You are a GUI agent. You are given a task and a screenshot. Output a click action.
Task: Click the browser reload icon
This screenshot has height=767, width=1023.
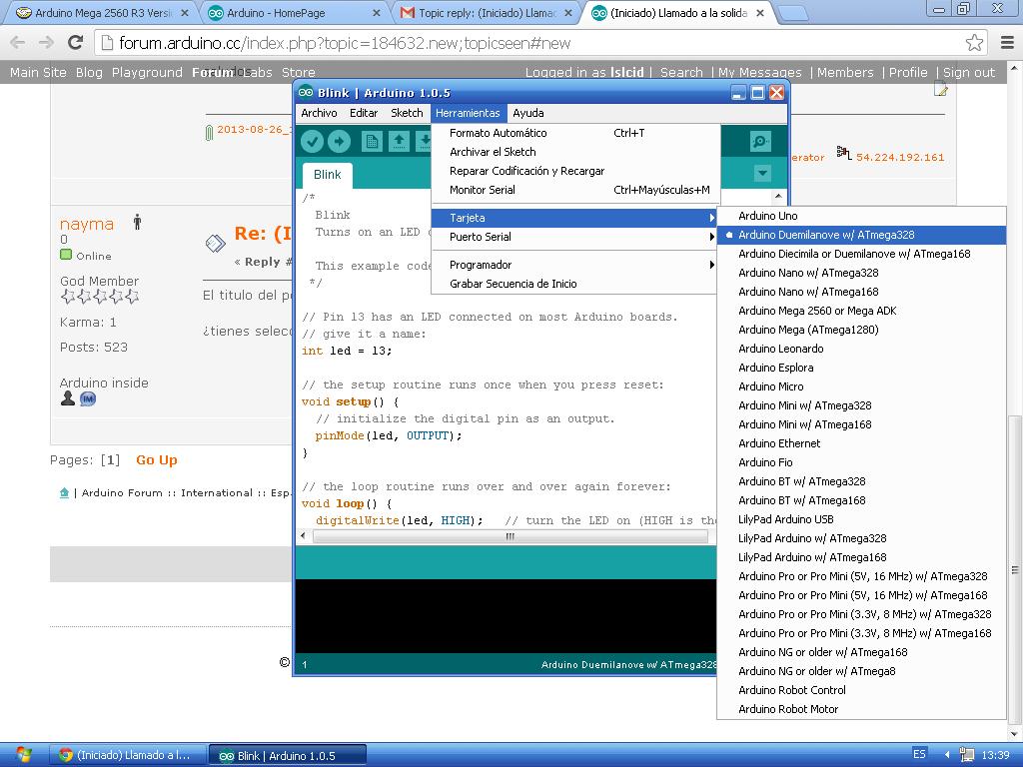[76, 43]
